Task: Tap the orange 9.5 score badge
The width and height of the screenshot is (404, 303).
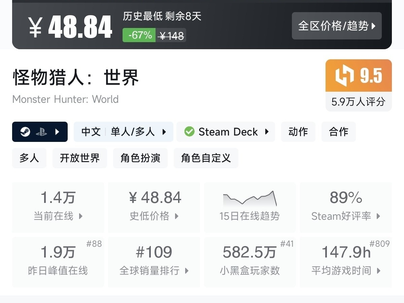Action: coord(359,75)
